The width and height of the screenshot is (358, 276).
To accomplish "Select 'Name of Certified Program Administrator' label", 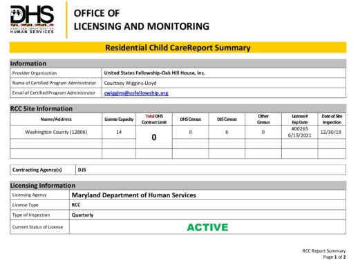I will click(54, 83).
